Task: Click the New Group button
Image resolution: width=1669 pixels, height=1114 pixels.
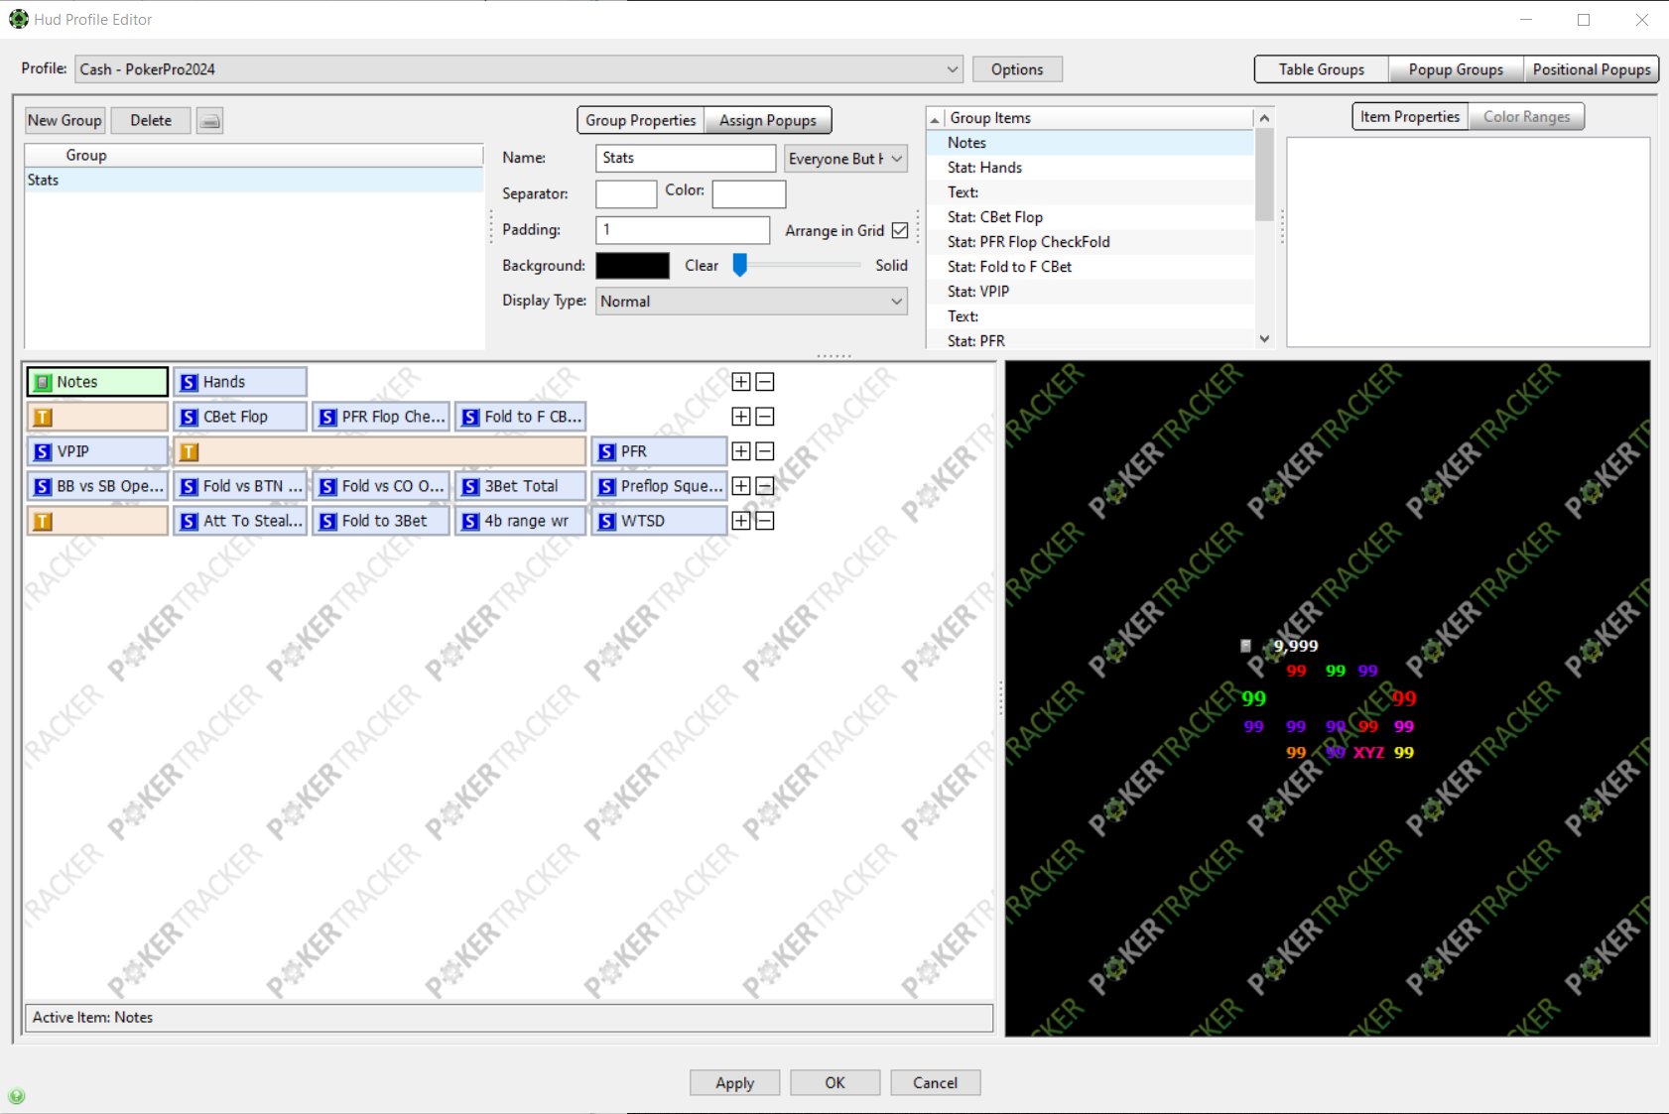Action: click(x=64, y=121)
